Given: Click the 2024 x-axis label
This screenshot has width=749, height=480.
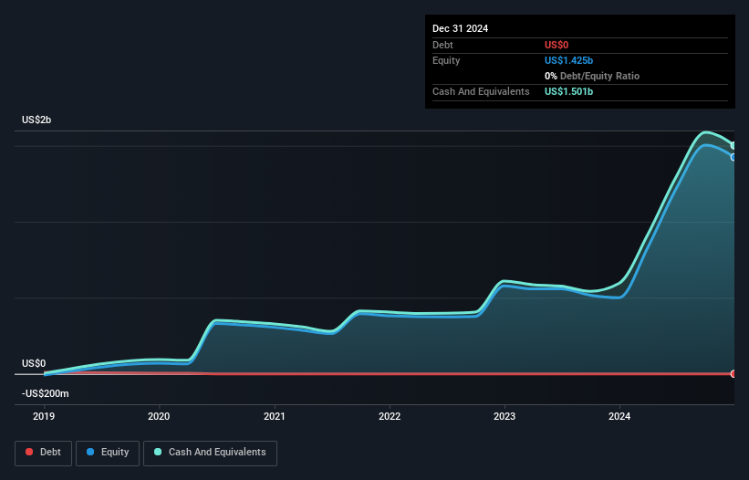Looking at the screenshot, I should pyautogui.click(x=619, y=416).
